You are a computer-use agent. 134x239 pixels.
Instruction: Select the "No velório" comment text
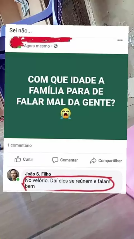[x=68, y=184]
